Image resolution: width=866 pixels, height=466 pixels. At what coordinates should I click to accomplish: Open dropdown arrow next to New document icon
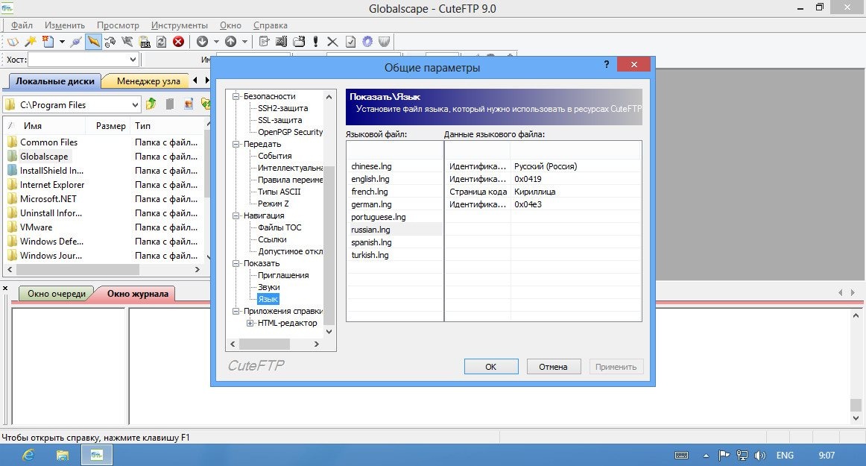pyautogui.click(x=62, y=42)
